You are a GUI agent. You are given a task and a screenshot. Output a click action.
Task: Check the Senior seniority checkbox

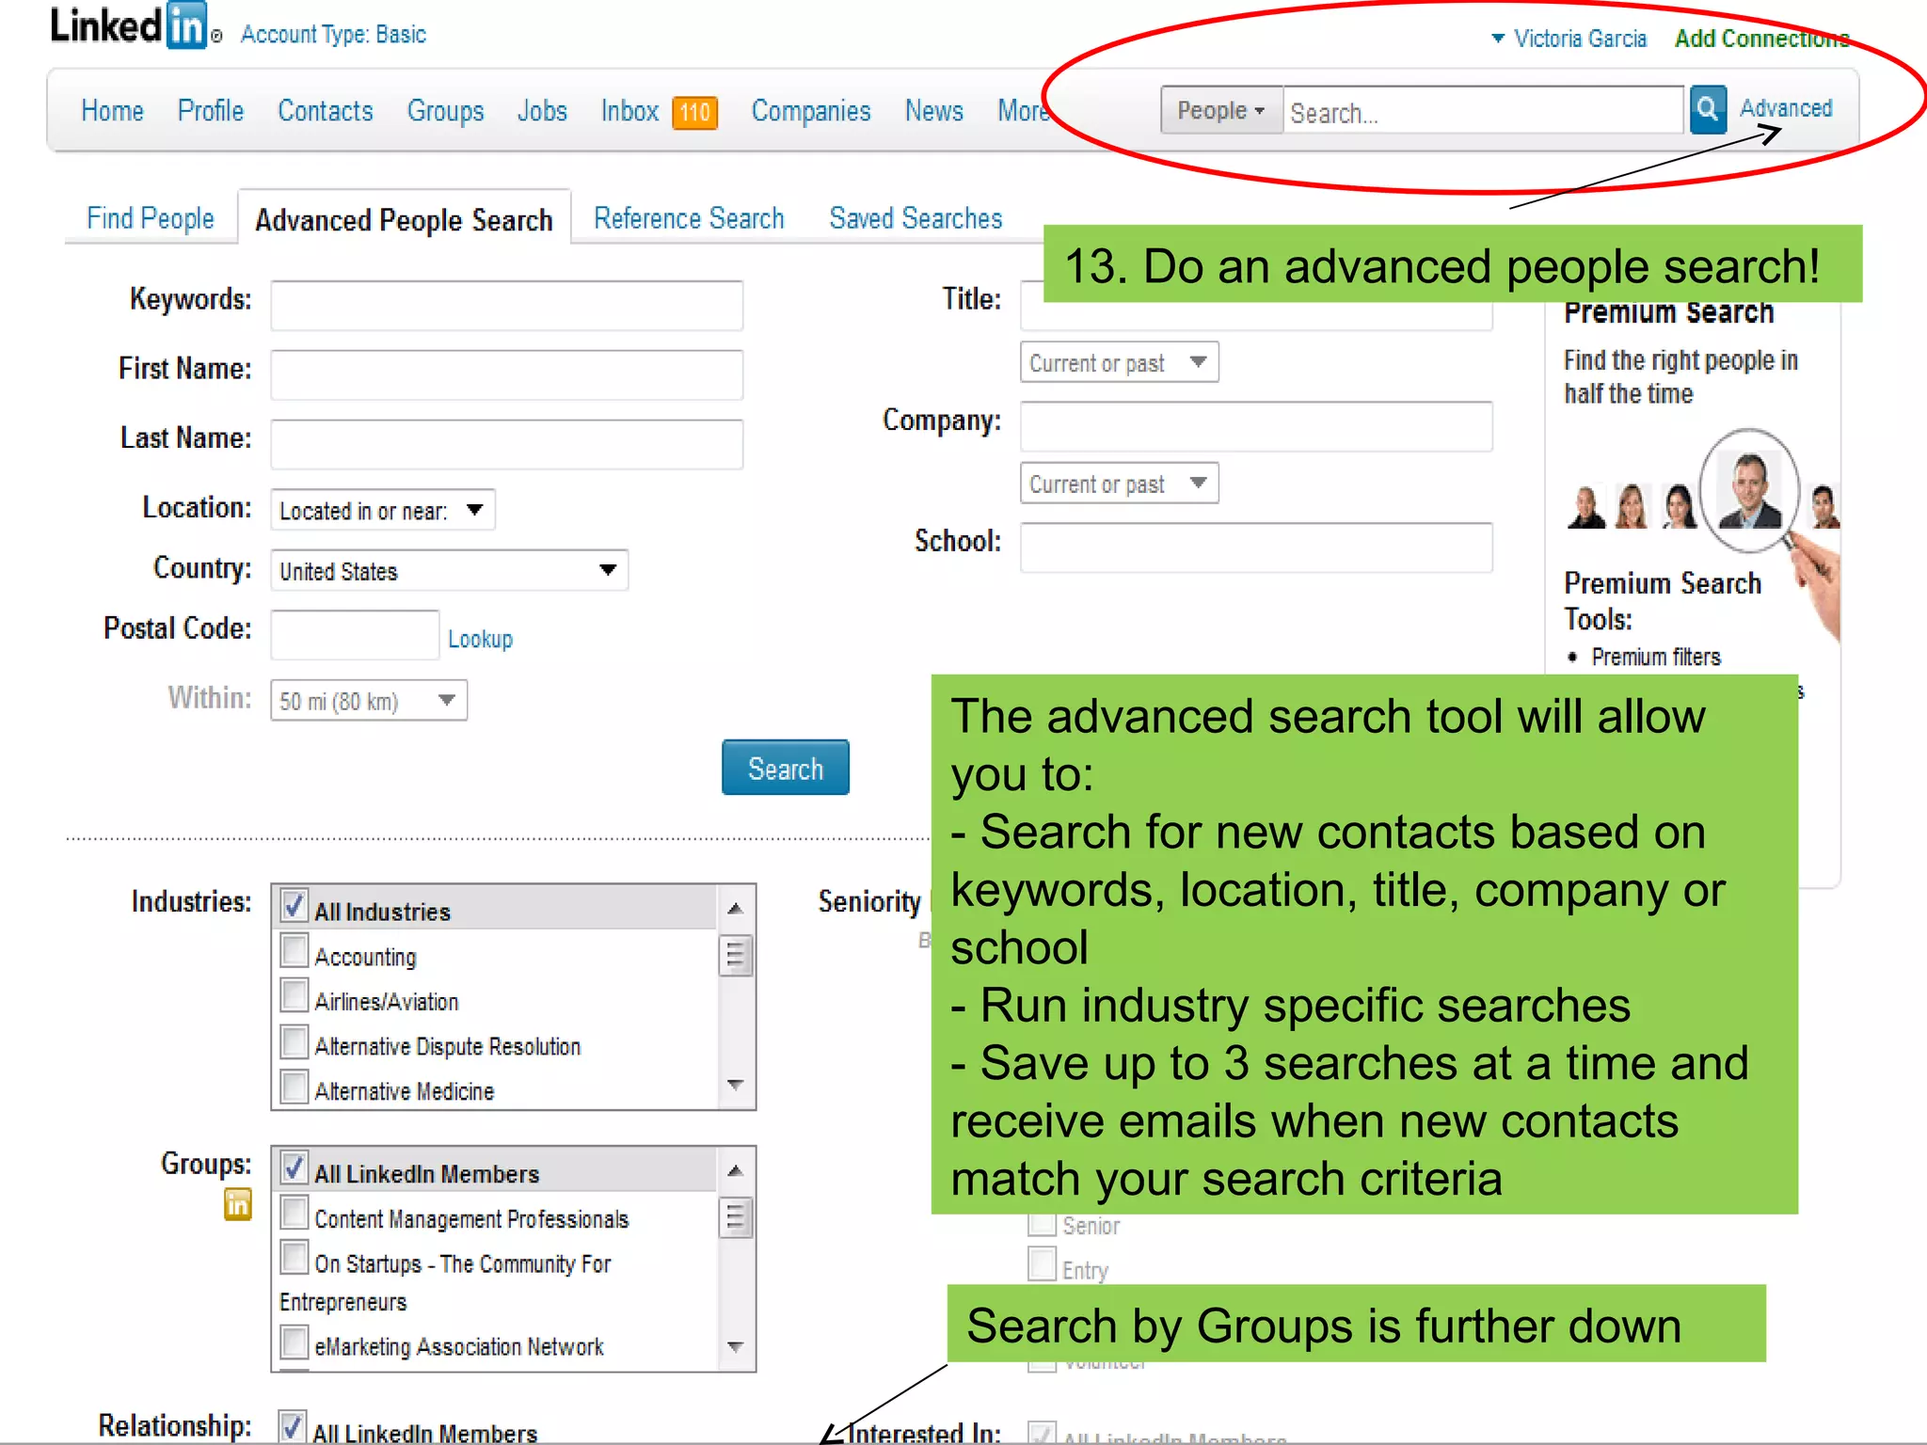click(1041, 1223)
